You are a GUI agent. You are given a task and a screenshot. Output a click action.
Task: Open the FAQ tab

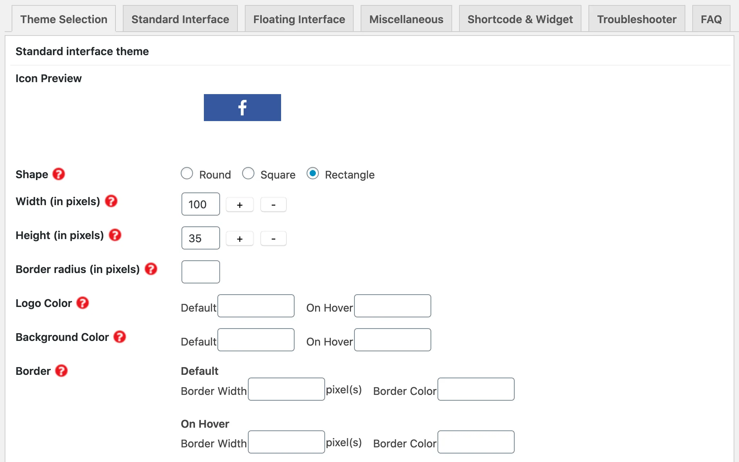[x=711, y=19]
